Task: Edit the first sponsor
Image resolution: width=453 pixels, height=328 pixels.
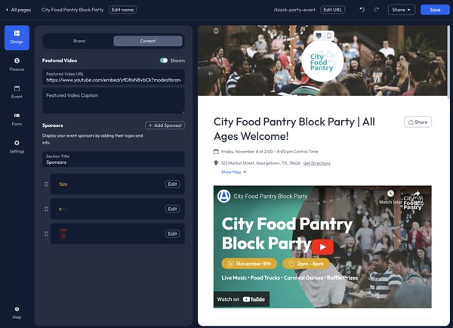Action: (x=172, y=184)
